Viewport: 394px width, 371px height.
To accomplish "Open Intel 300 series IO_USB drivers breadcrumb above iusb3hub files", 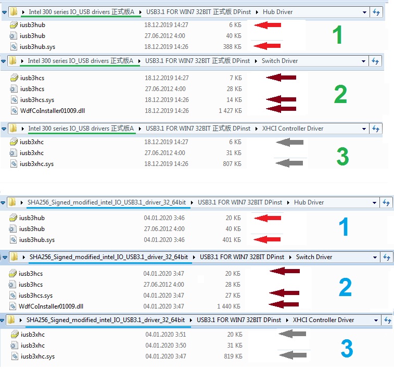I will (82, 12).
